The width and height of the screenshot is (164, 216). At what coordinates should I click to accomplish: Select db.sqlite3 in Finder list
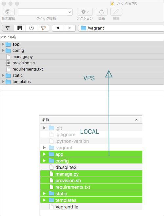pos(91,167)
